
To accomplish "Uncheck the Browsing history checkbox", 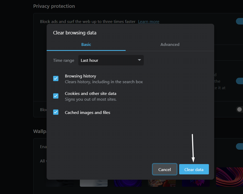I will 56,78.
